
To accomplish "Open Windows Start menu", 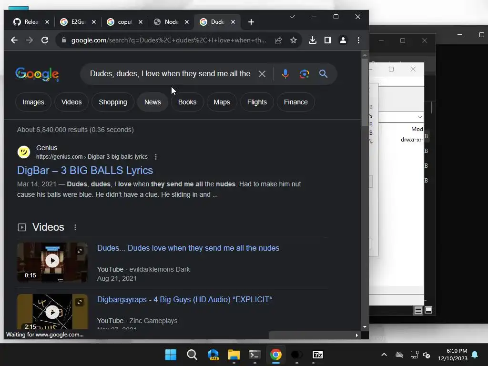I will click(171, 355).
